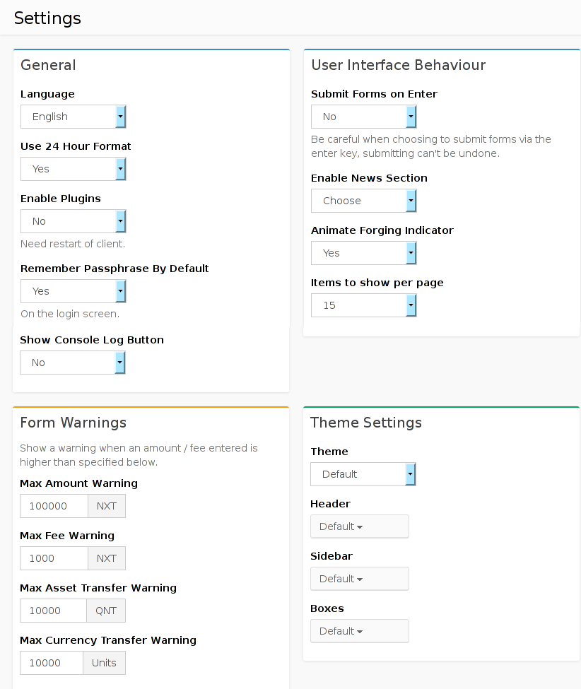Viewport: 581px width, 689px height.
Task: Open the Animate Forging Indicator dropdown
Action: click(x=364, y=253)
